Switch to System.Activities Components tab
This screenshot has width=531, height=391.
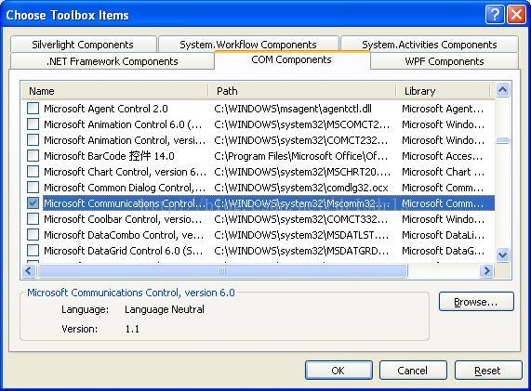[x=430, y=45]
